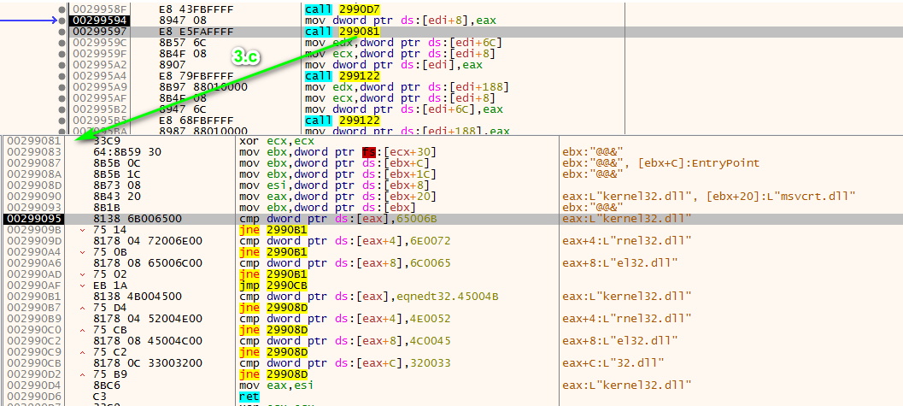Select 'jne 29908D' at address 002990D2
Screen dimensions: 903x406
(x=273, y=373)
